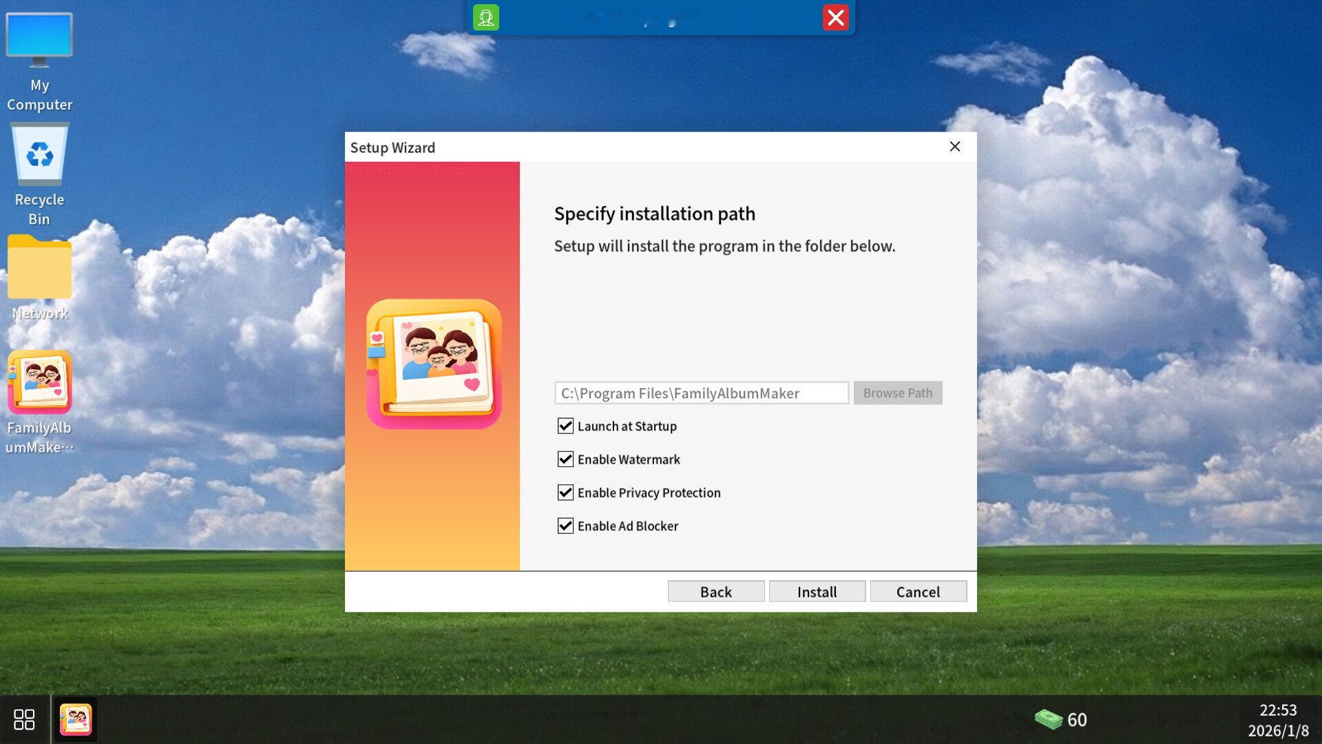
Task: Cancel the setup wizard
Action: 918,592
